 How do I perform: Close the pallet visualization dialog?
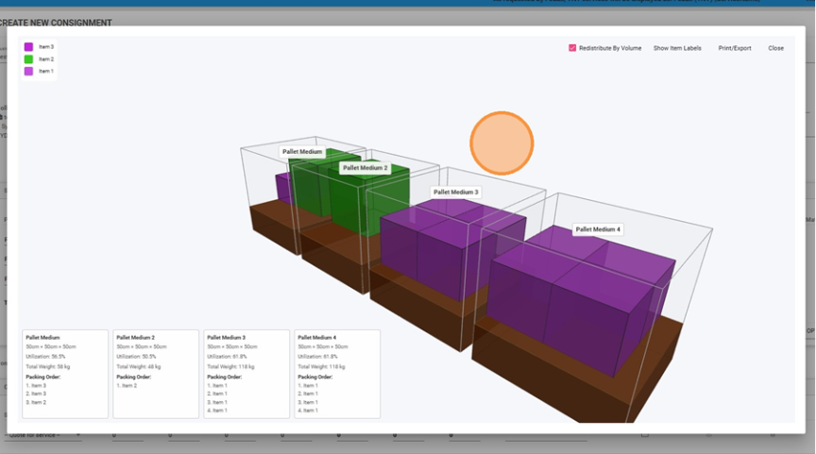pyautogui.click(x=775, y=48)
